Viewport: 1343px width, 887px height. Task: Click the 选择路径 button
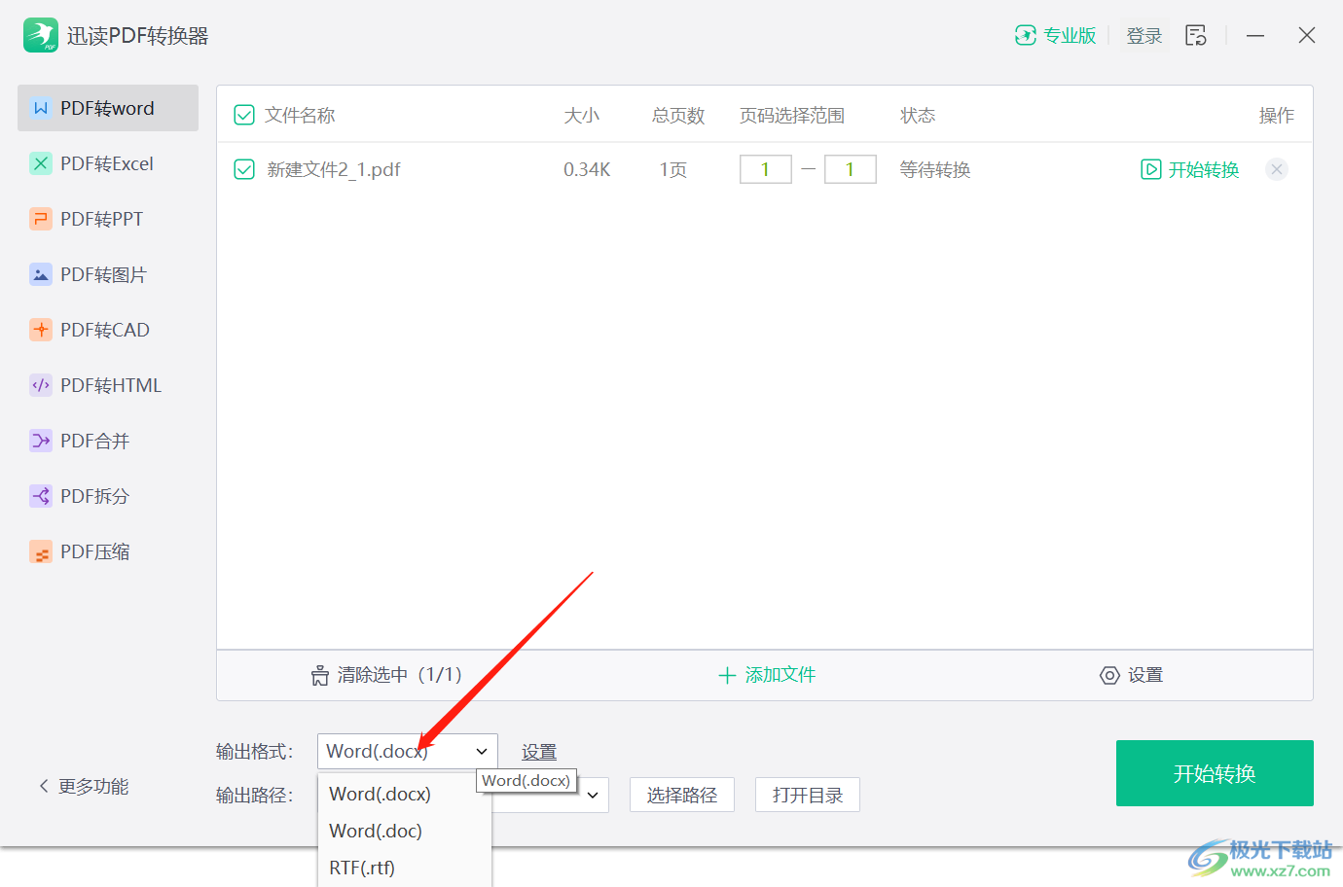click(682, 795)
